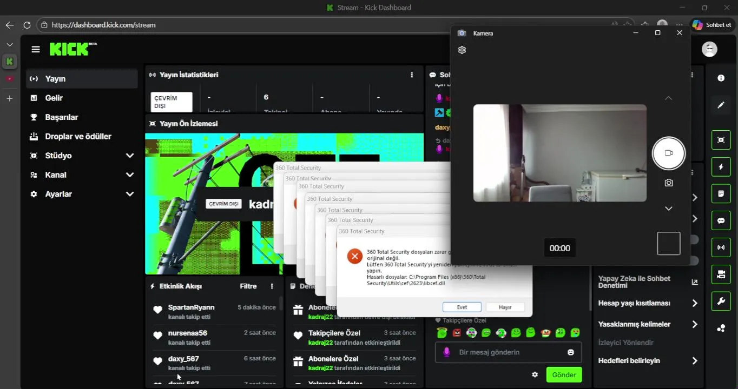
Task: Click the green Gönder send button
Action: click(564, 374)
